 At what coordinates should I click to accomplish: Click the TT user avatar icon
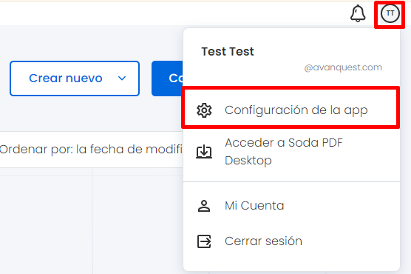(390, 13)
